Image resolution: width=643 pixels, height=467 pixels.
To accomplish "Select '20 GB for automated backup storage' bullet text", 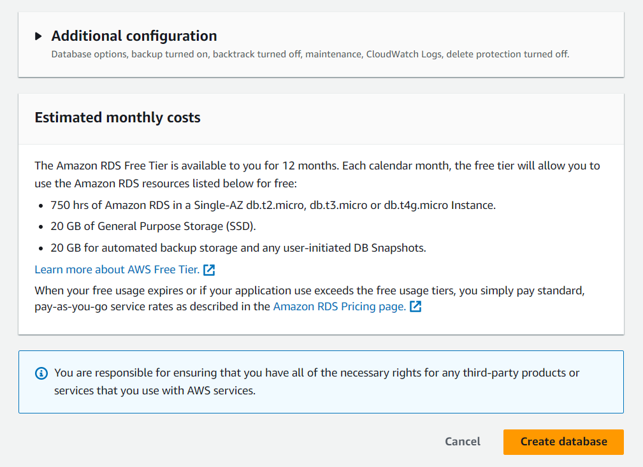I will click(x=238, y=248).
